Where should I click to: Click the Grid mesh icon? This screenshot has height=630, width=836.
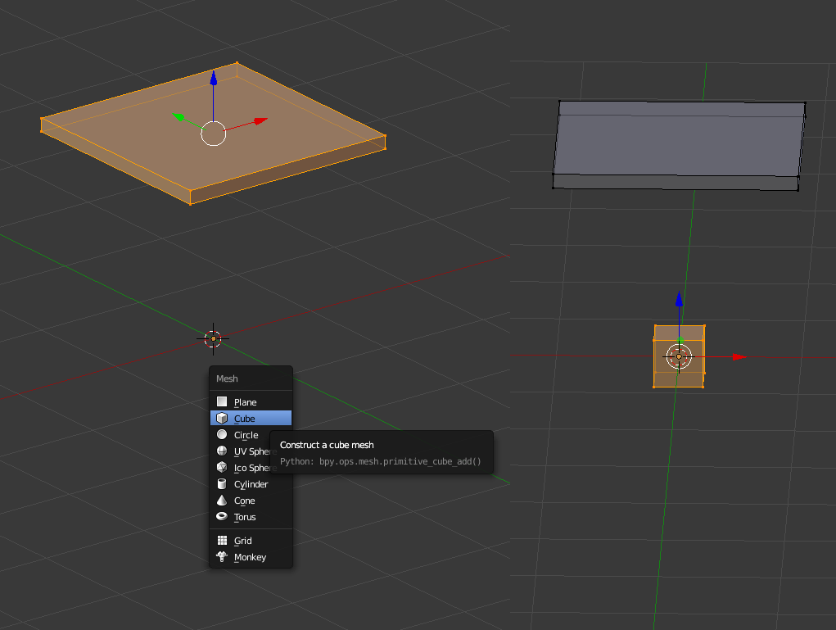222,541
